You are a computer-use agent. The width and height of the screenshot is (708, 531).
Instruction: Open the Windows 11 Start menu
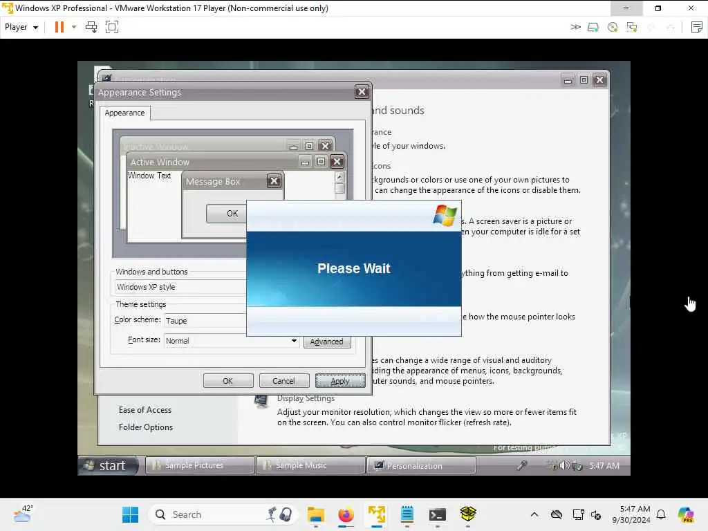point(131,514)
